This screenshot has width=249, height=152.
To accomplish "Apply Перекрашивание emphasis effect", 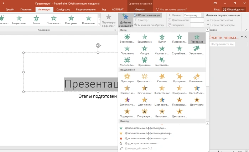I will pos(179,101).
